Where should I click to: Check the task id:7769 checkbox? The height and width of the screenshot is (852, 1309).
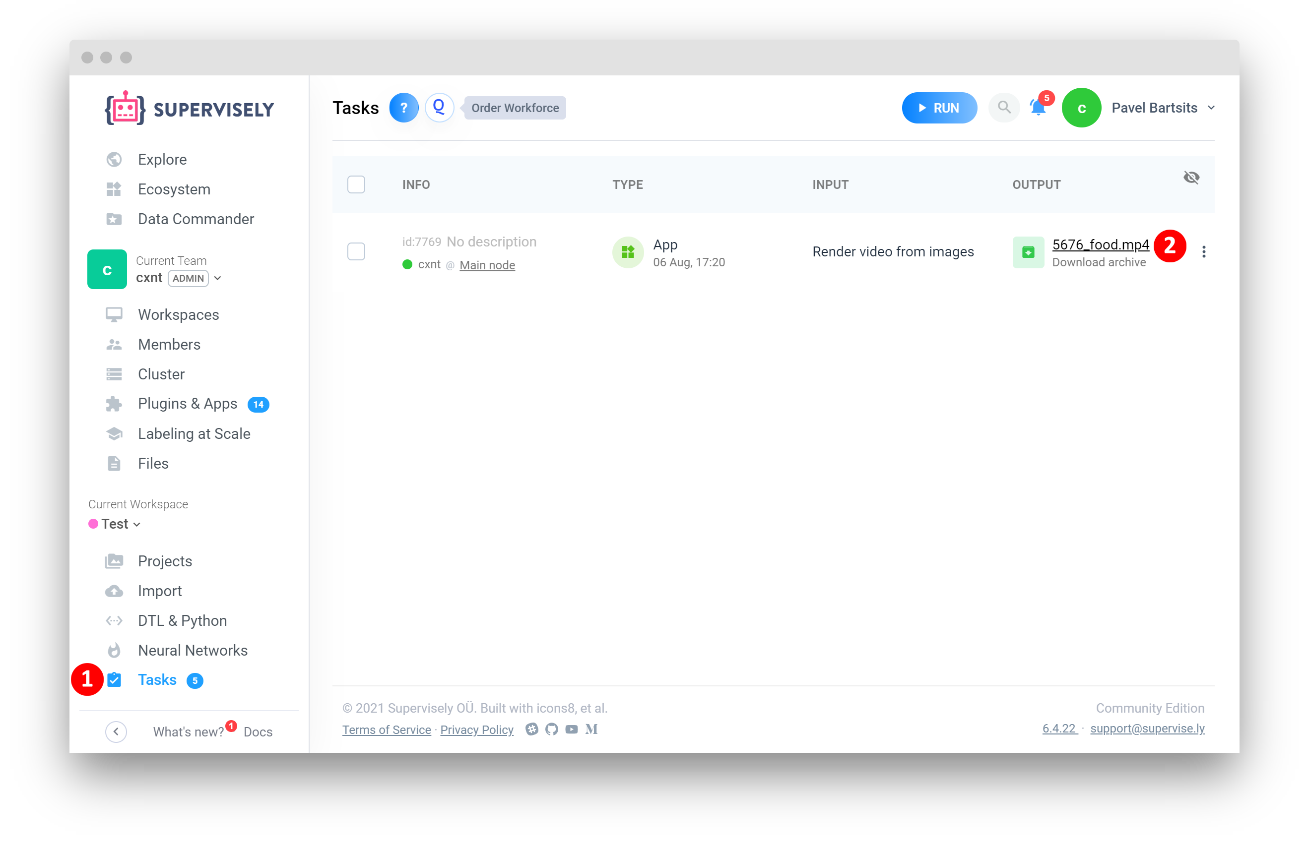point(356,252)
